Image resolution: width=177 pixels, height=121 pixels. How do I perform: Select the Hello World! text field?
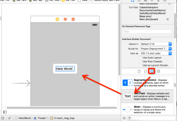tap(65, 69)
